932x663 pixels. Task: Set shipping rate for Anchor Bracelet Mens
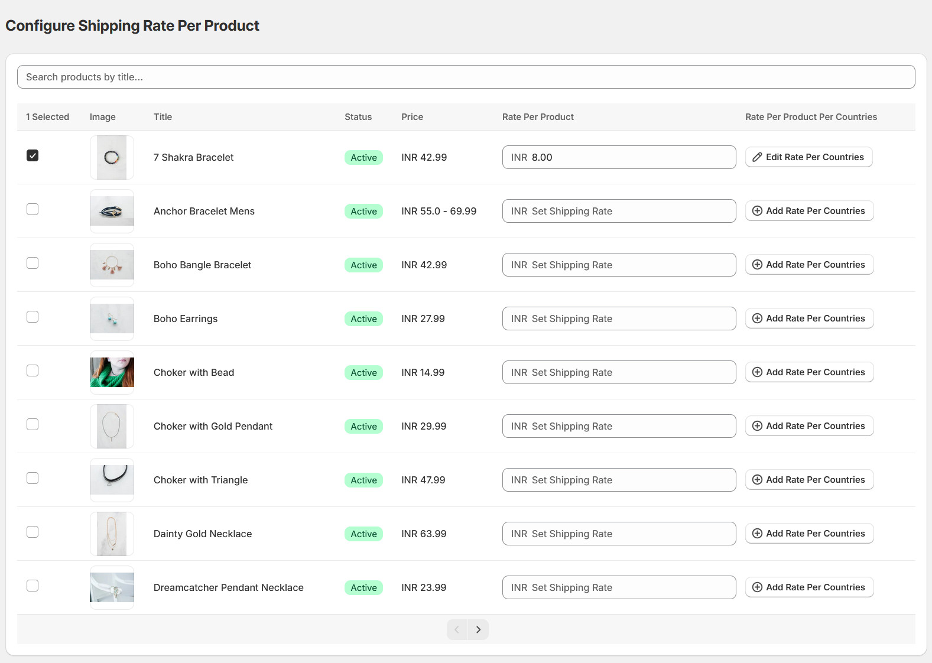point(619,211)
